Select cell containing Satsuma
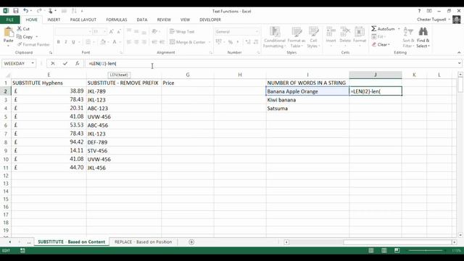464x261 pixels. point(307,108)
